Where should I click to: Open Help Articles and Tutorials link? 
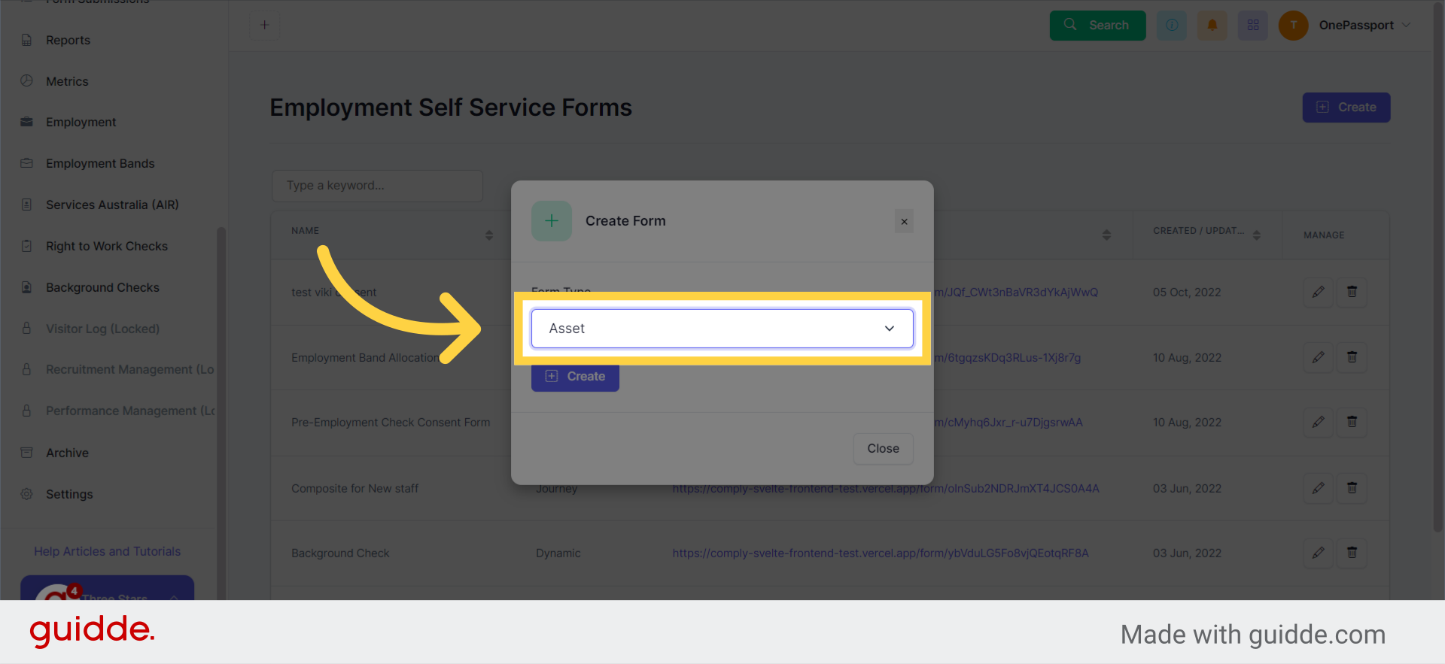[x=108, y=552]
